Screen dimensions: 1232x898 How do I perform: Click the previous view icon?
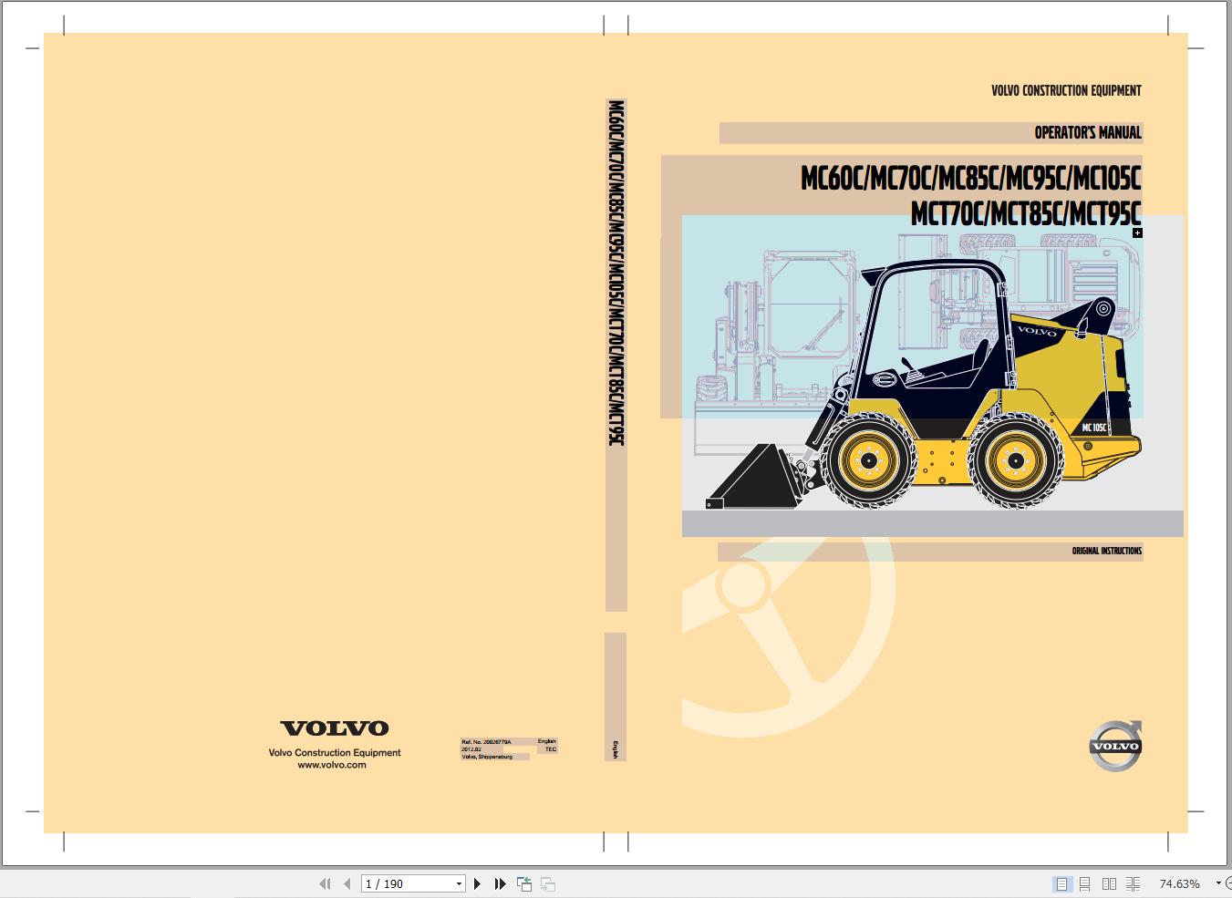click(x=524, y=883)
